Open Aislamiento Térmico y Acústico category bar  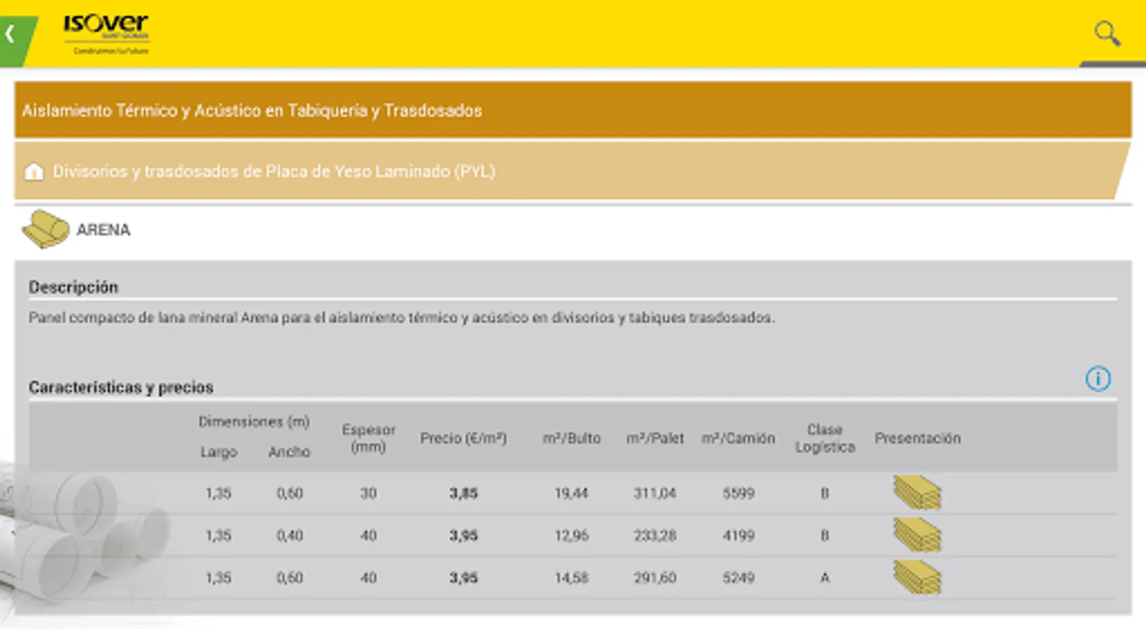coord(573,110)
